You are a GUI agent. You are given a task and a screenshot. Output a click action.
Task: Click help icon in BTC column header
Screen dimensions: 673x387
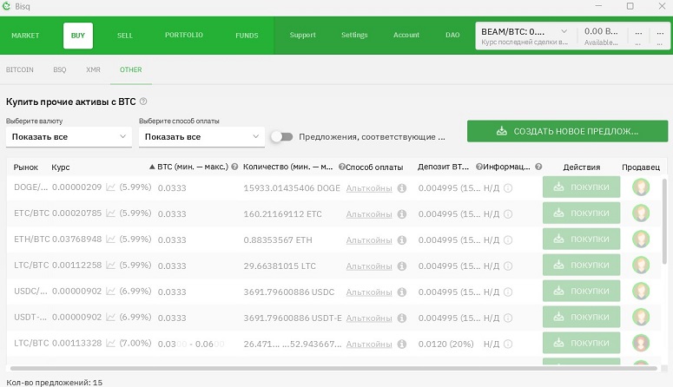pyautogui.click(x=234, y=167)
